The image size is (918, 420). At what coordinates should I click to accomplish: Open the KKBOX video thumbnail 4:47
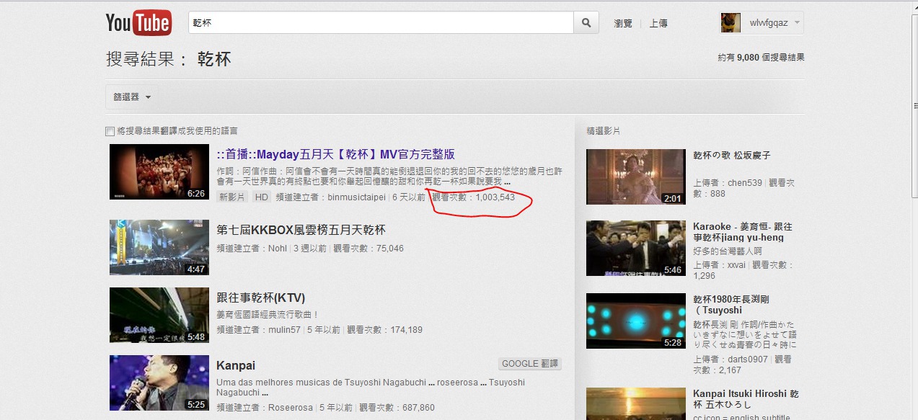[159, 247]
